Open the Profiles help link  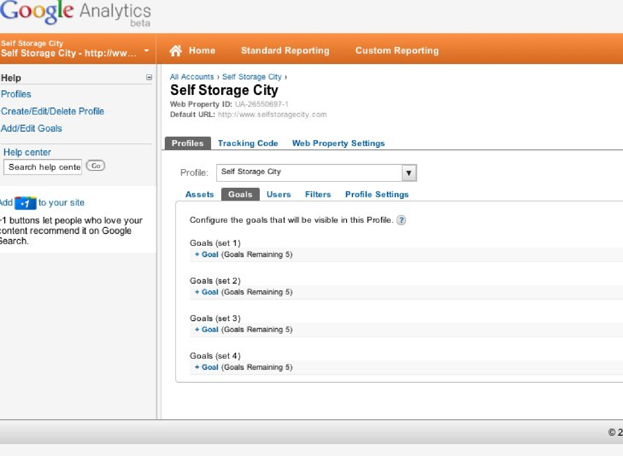click(x=16, y=94)
